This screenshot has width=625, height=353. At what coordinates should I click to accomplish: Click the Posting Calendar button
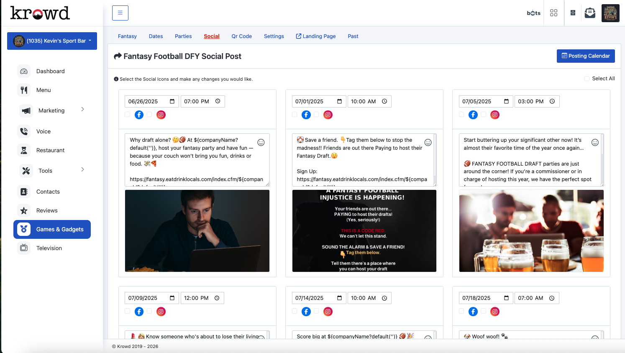[585, 56]
